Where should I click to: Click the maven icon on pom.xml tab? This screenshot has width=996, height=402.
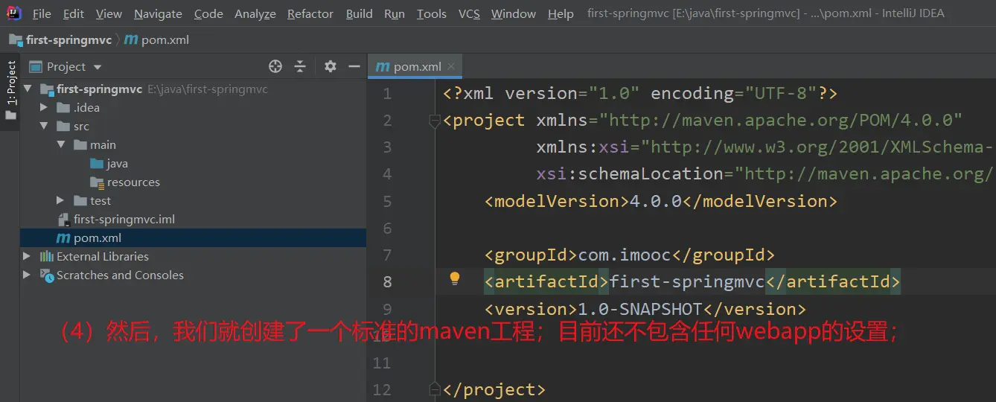[x=383, y=67]
